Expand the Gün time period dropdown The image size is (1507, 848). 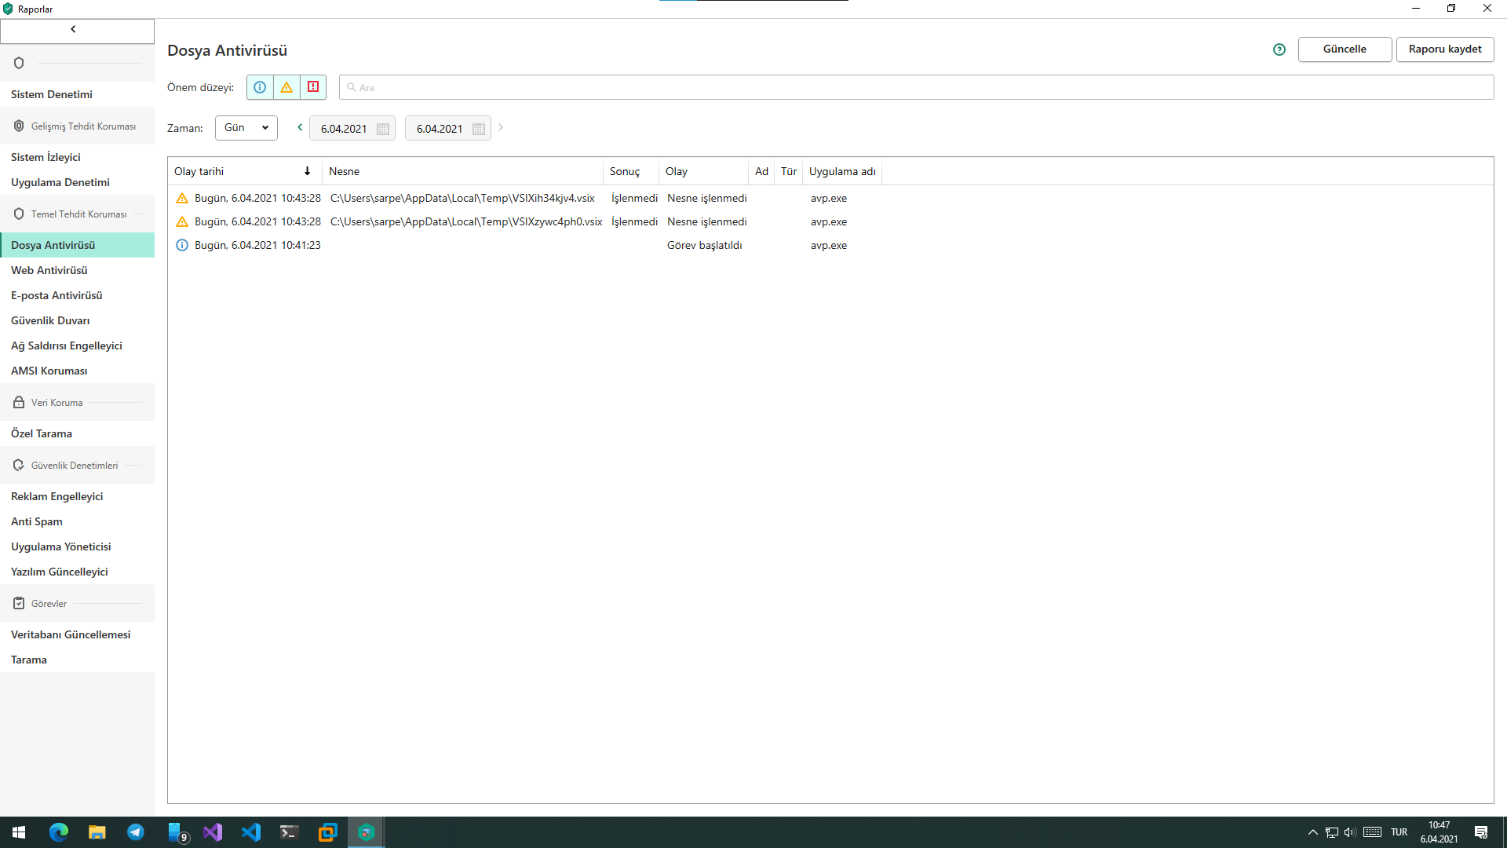click(246, 128)
